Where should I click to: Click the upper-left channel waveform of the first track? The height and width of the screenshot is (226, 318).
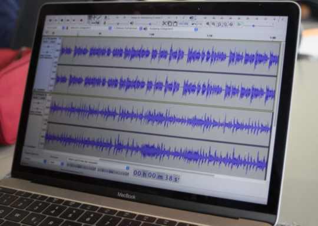coord(170,54)
